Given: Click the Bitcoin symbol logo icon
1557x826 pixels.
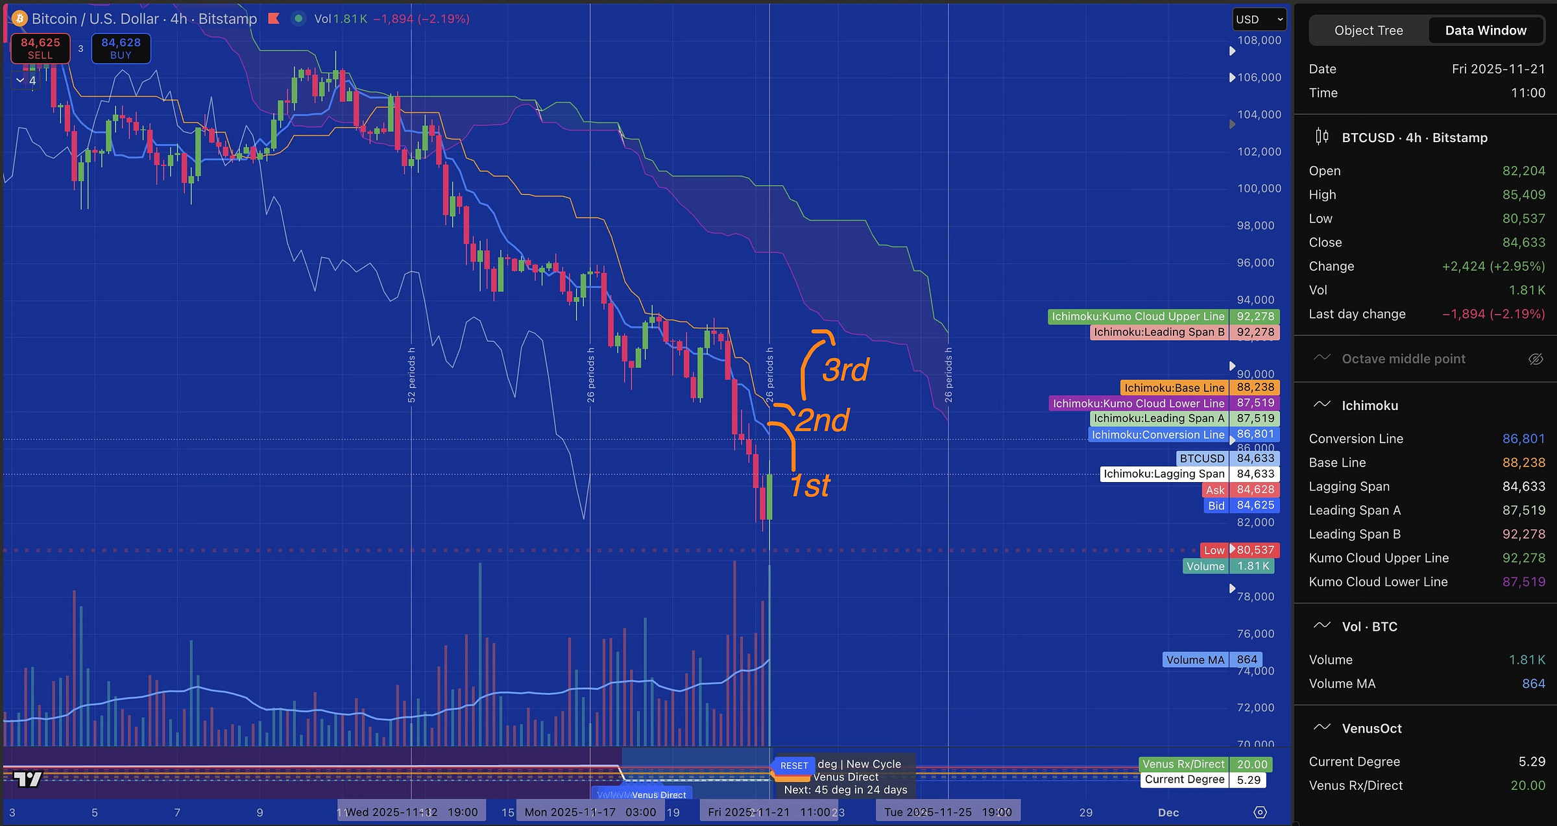Looking at the screenshot, I should pyautogui.click(x=19, y=19).
